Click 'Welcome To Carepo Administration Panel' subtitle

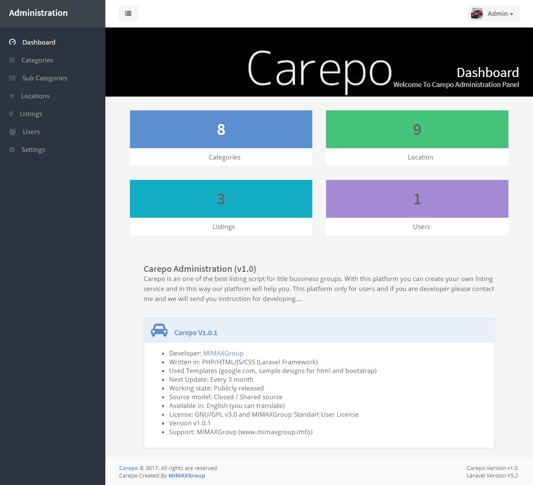coord(456,85)
